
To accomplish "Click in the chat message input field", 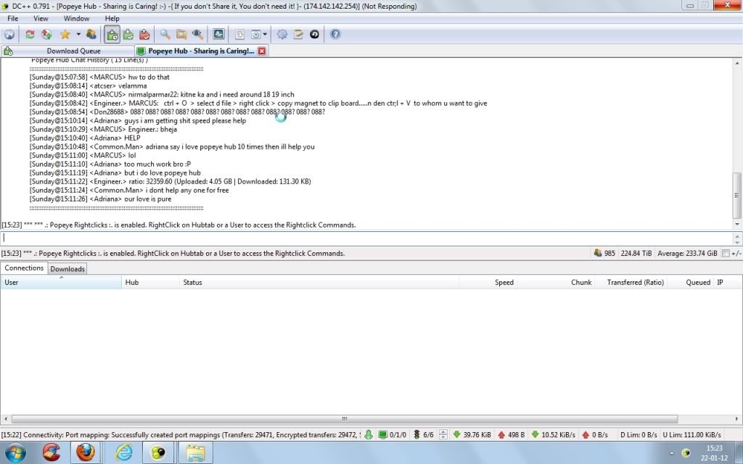I will click(366, 238).
